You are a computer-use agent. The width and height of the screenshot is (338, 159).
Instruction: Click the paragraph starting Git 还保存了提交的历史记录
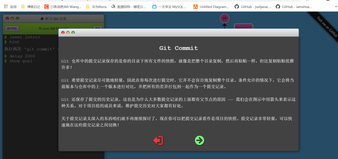point(178,103)
